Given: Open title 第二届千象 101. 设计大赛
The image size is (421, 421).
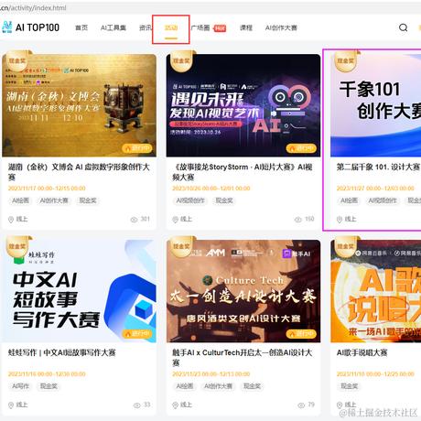Looking at the screenshot, I should (378, 167).
